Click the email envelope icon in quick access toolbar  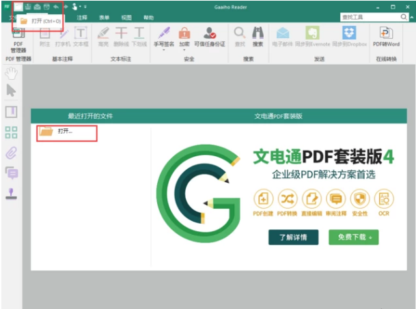[x=37, y=7]
